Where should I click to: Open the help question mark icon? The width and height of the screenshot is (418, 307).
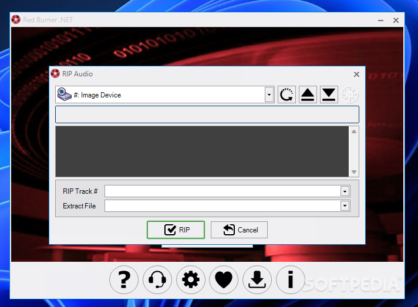click(x=124, y=279)
